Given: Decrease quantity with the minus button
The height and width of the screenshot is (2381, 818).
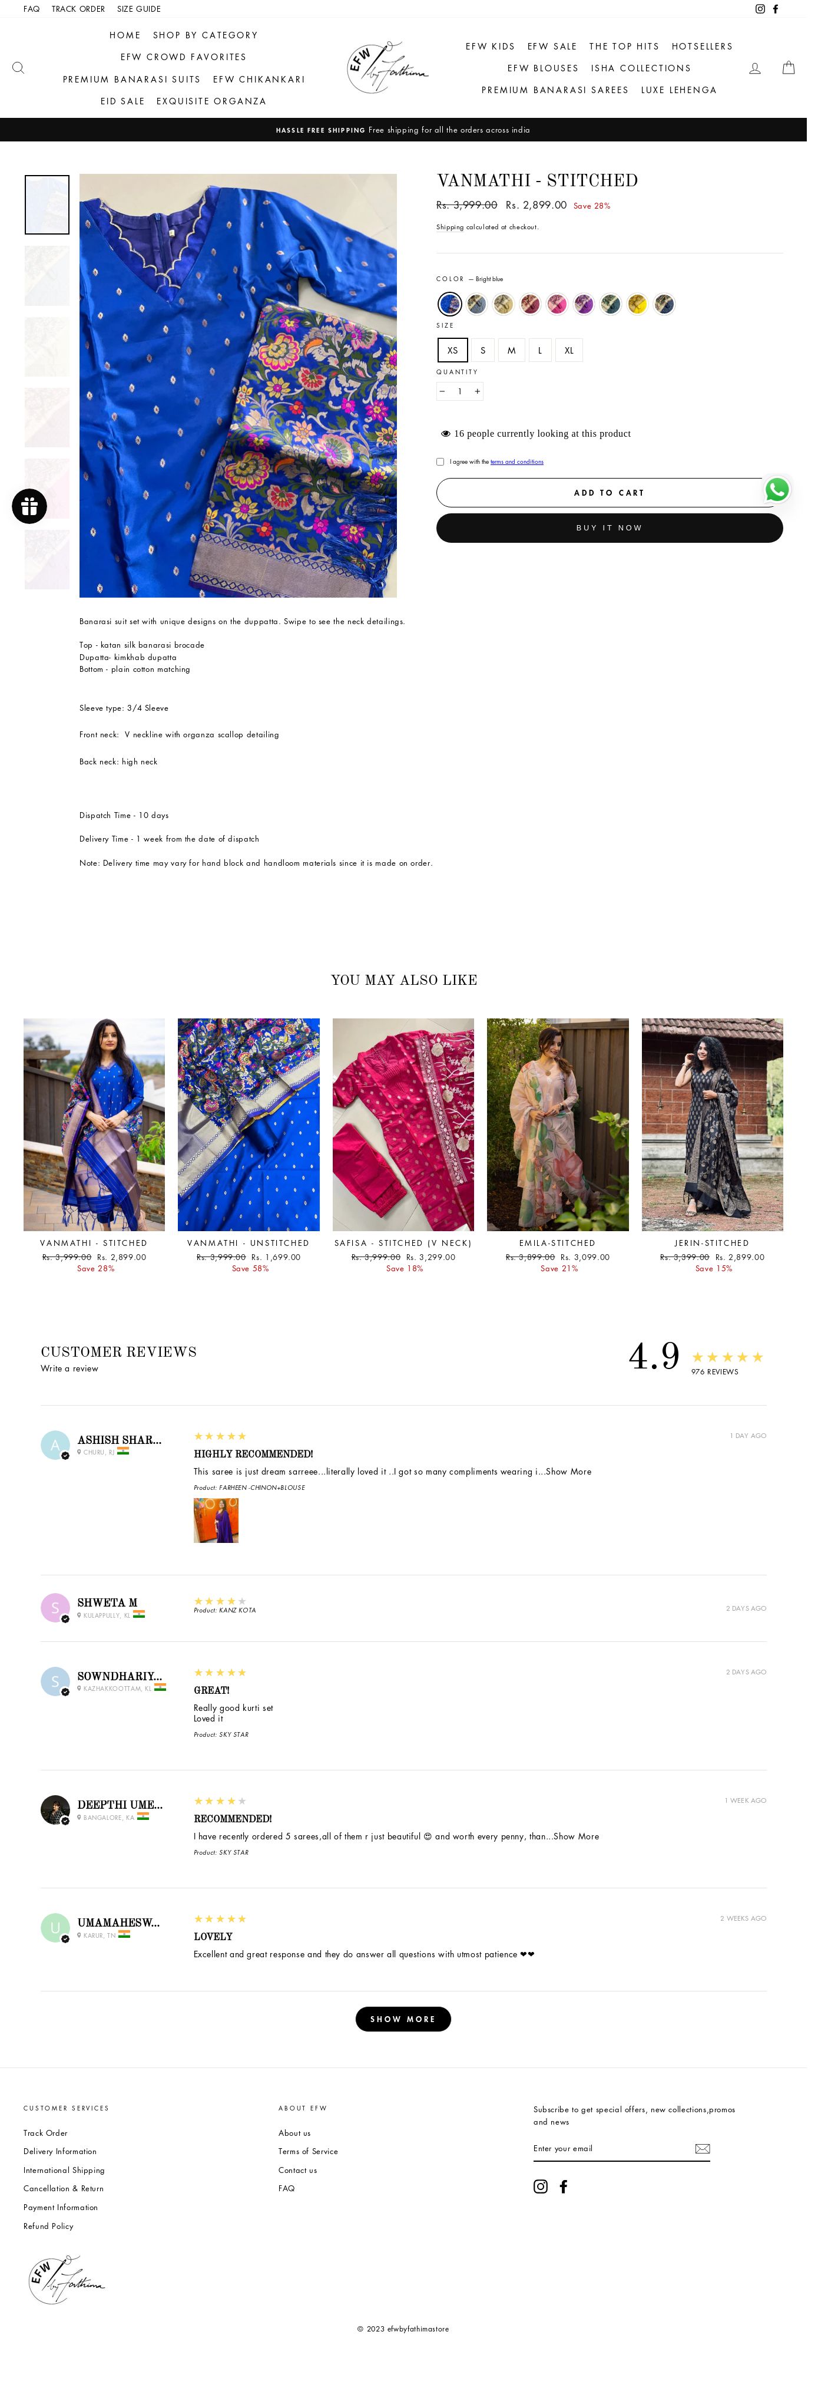Looking at the screenshot, I should point(448,395).
